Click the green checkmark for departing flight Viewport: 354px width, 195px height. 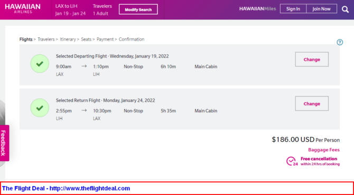coord(40,64)
